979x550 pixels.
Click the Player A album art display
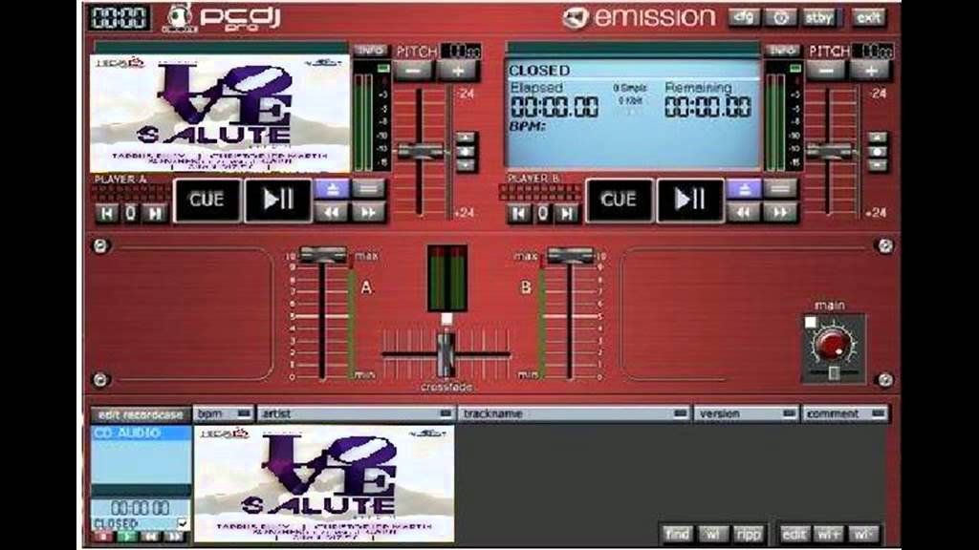(x=220, y=114)
